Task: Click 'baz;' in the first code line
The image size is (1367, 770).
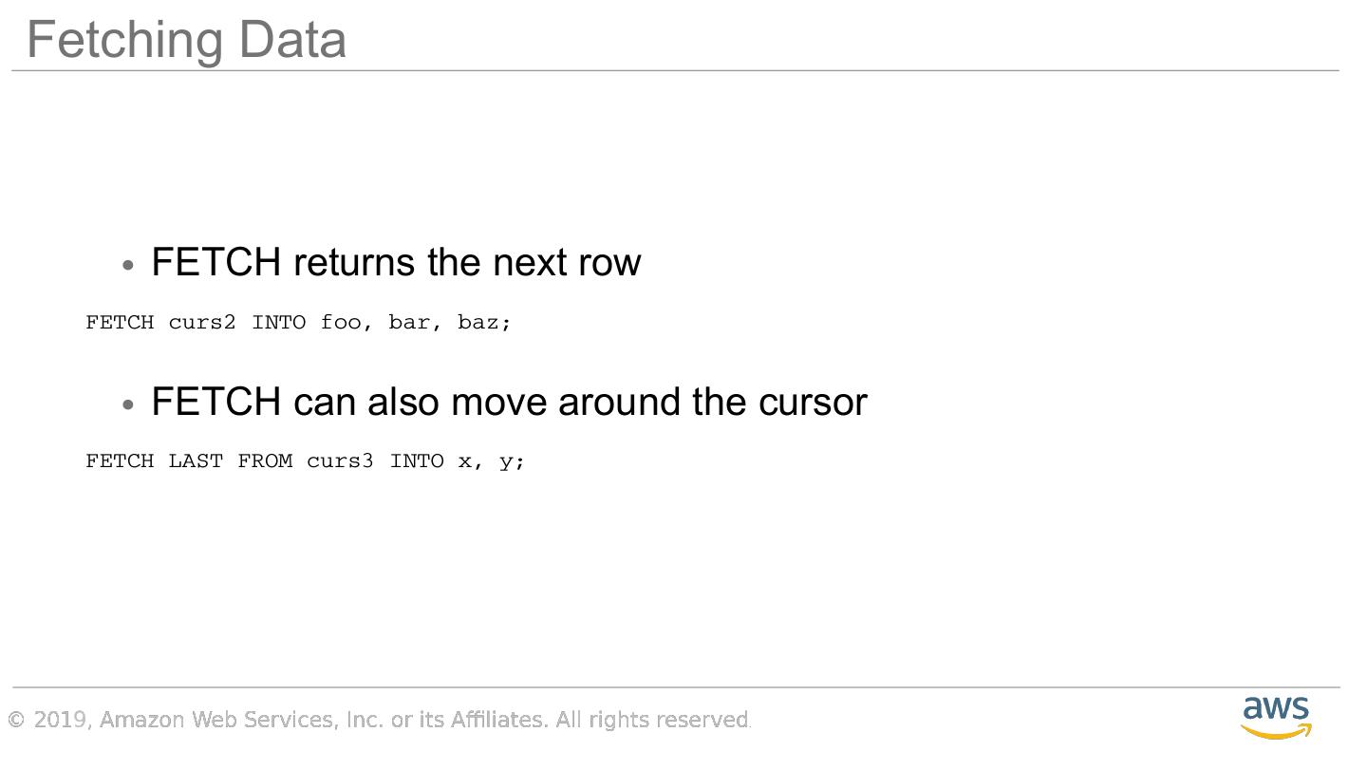Action: (x=484, y=323)
